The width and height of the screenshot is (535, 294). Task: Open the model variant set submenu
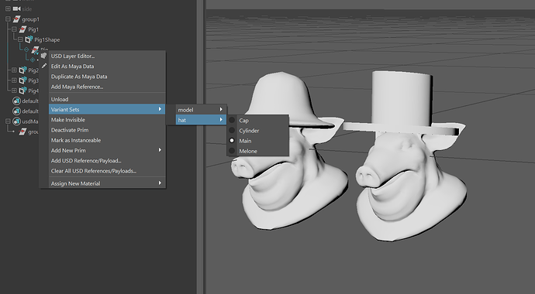(201, 110)
